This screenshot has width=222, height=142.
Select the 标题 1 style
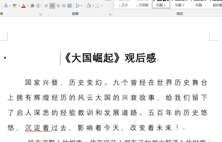click(x=161, y=4)
